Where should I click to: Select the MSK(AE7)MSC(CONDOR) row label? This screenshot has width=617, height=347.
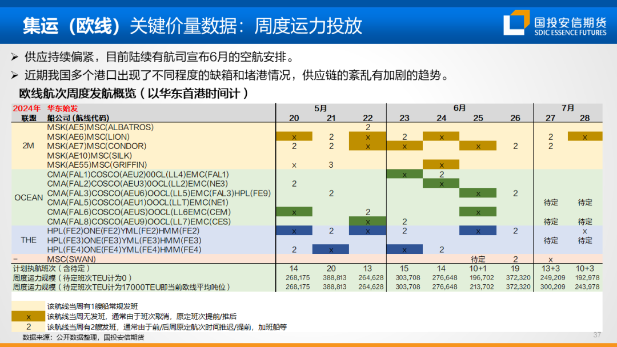point(97,146)
